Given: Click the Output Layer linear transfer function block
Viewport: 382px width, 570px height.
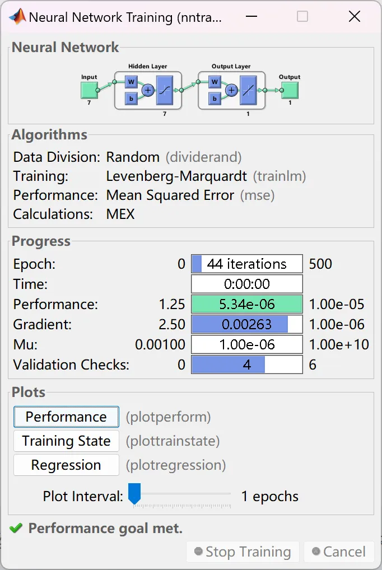Looking at the screenshot, I should [248, 90].
